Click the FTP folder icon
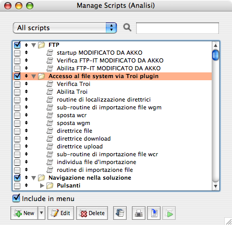 [41, 45]
